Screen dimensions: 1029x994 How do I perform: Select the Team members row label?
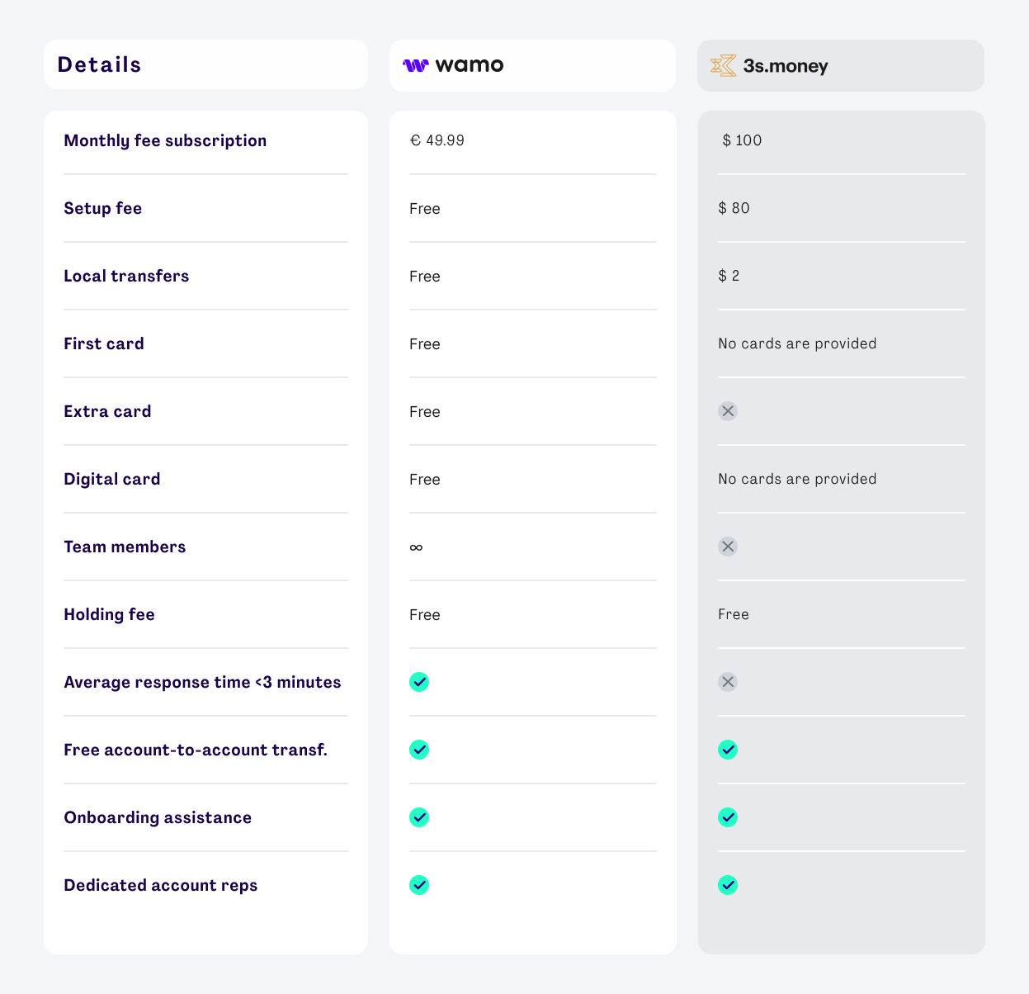pyautogui.click(x=125, y=547)
